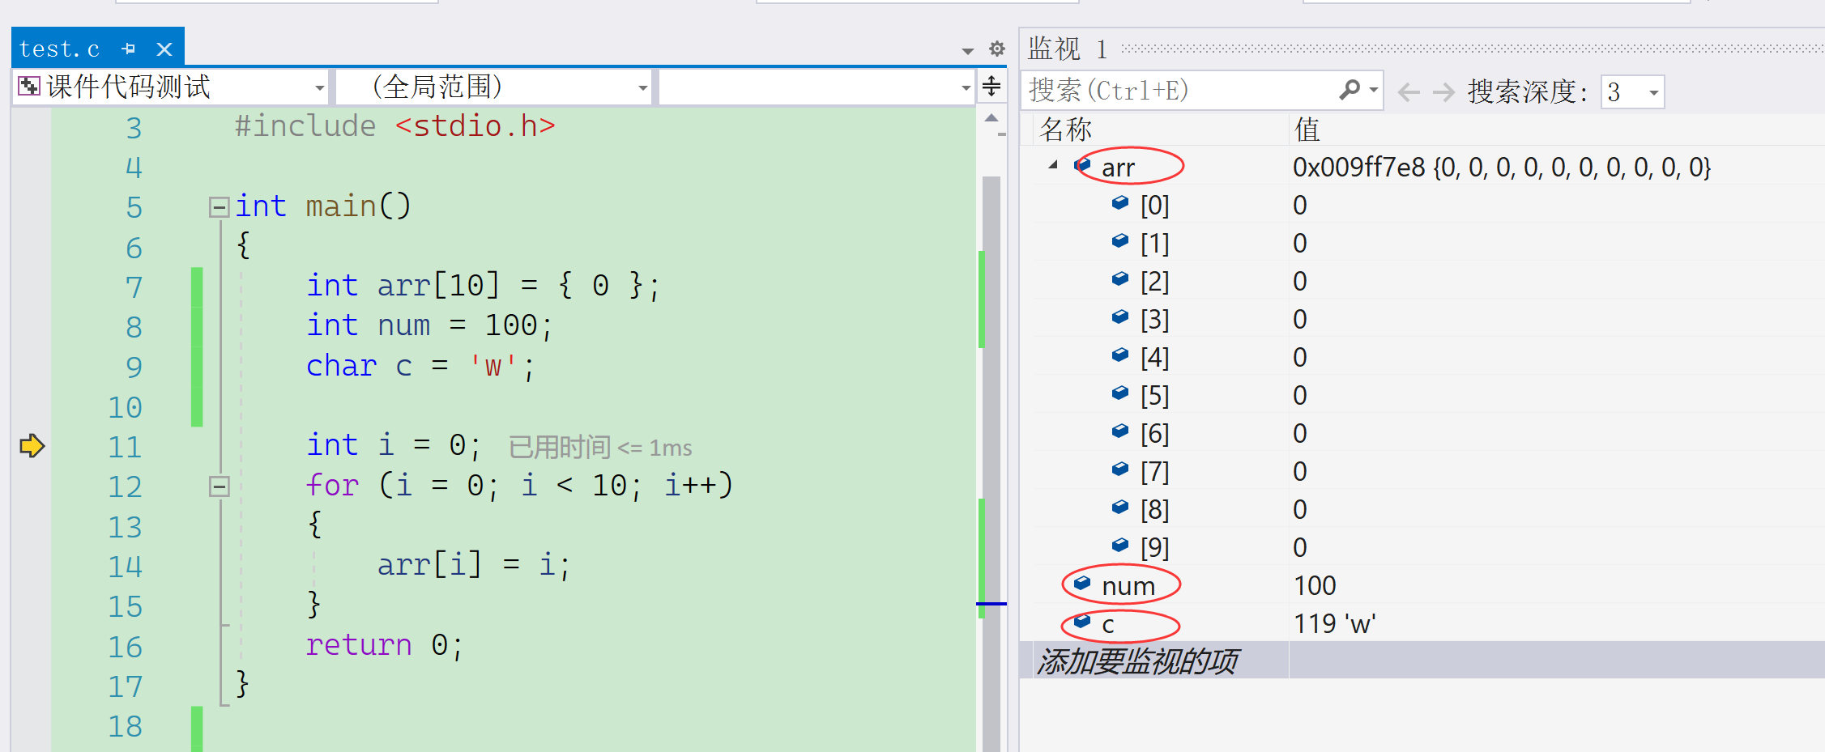Click the num value 100 cell
This screenshot has width=1825, height=752.
[1557, 586]
